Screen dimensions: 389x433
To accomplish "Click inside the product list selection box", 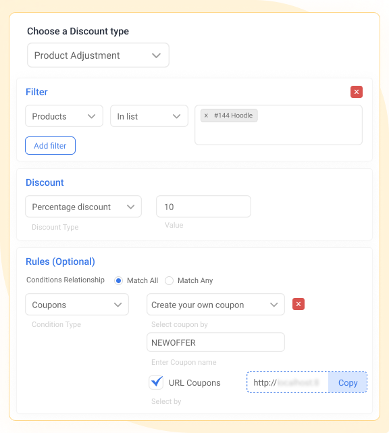I will (x=278, y=125).
